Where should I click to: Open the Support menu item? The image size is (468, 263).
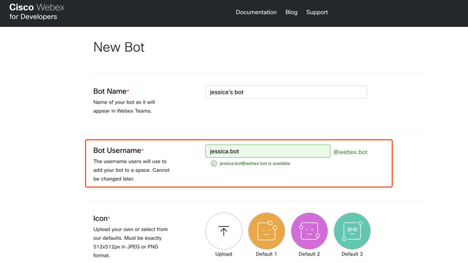tap(316, 12)
